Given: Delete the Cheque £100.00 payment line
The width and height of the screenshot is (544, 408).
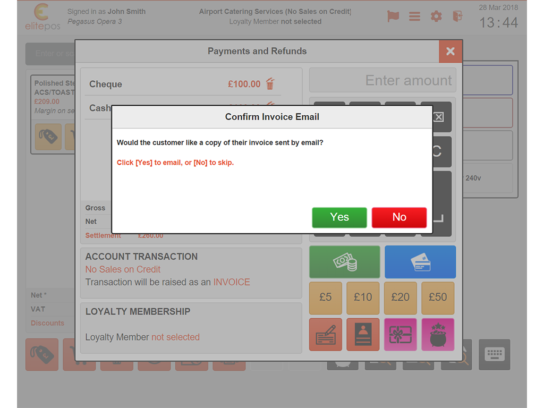Looking at the screenshot, I should tap(270, 83).
